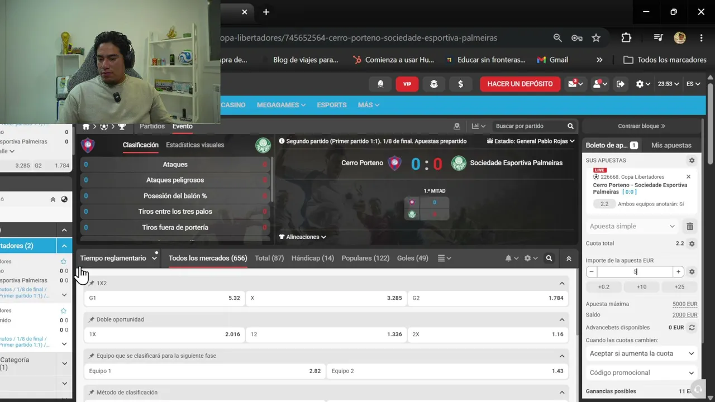Click the soccer ball breadcrumb icon
This screenshot has width=715, height=402.
(104, 126)
